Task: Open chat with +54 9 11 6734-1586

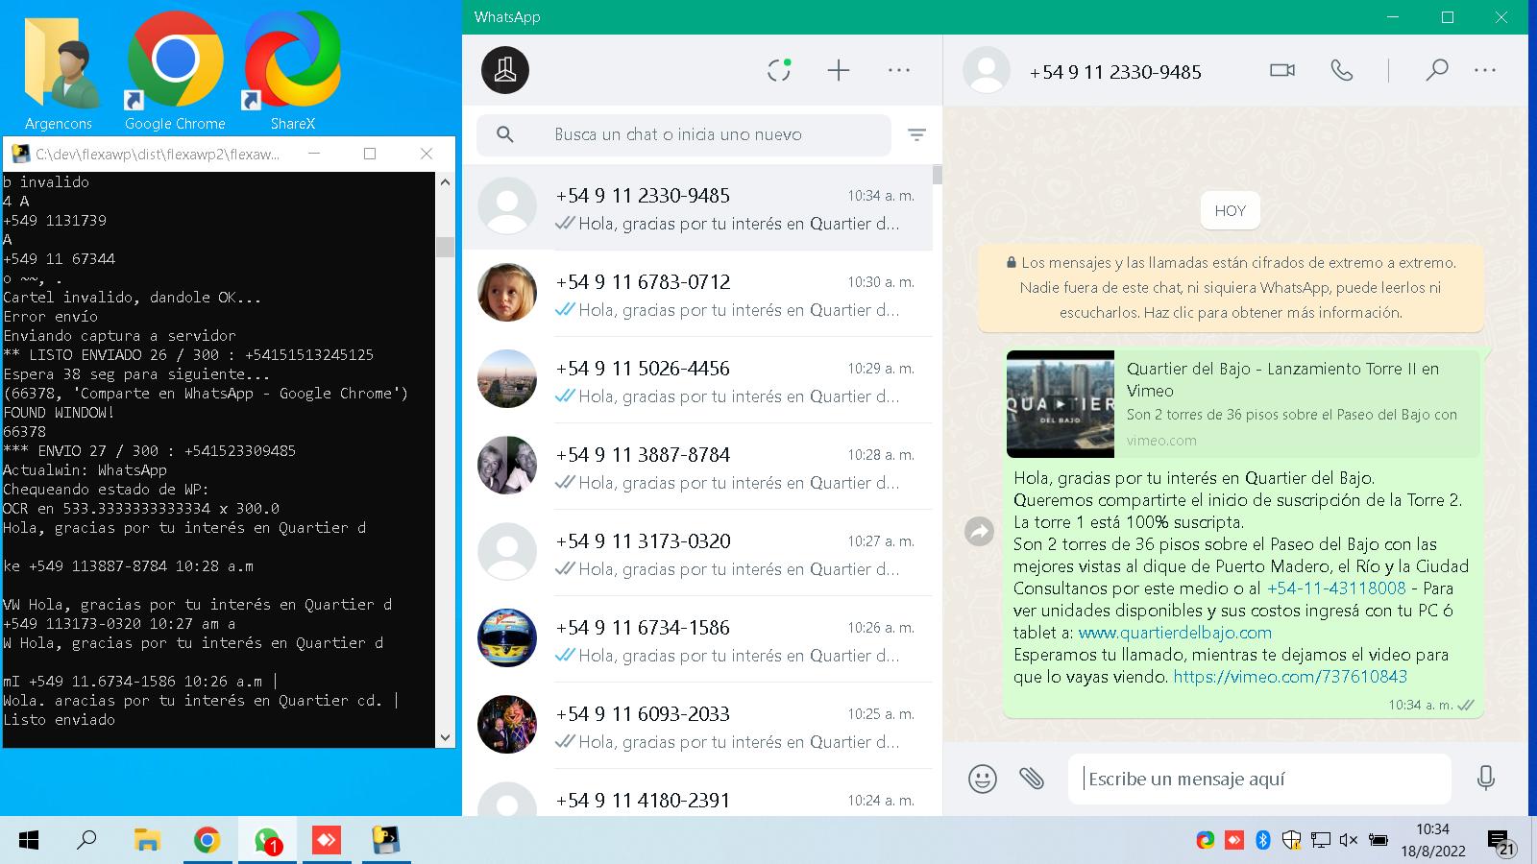Action: tap(697, 639)
